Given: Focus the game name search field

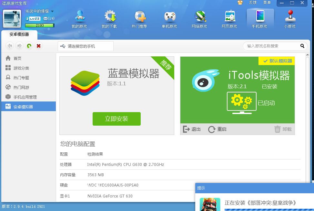Looking at the screenshot, I should [272, 46].
